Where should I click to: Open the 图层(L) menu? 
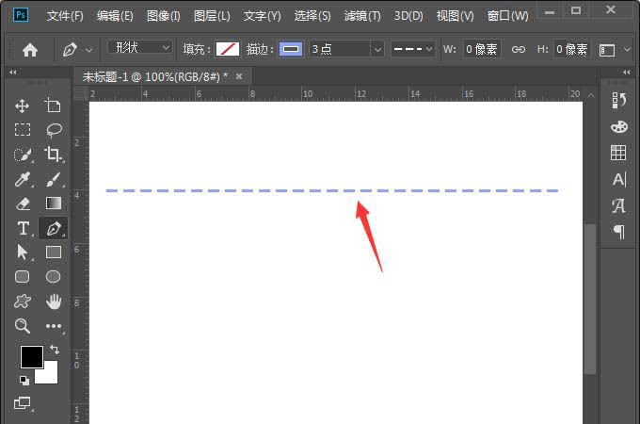click(x=212, y=16)
